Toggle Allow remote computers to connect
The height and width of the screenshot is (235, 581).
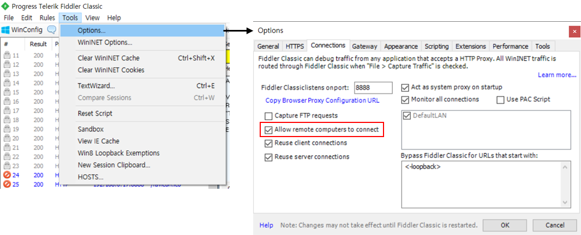[268, 129]
